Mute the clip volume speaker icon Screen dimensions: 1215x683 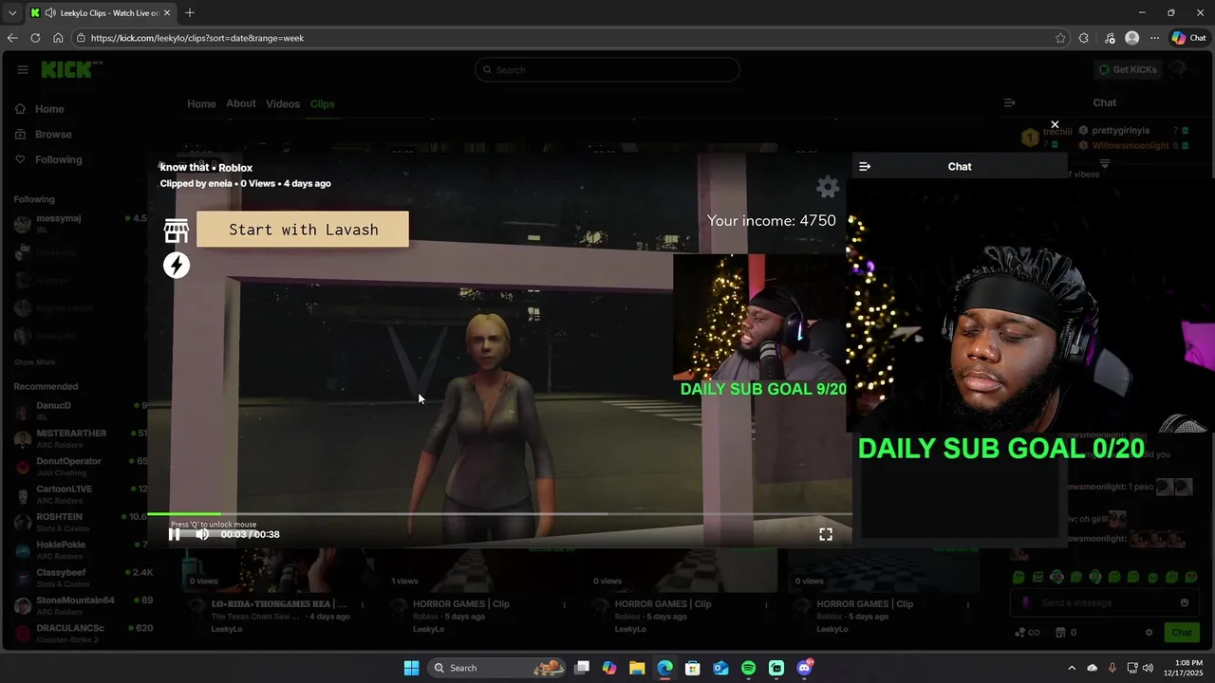point(202,534)
